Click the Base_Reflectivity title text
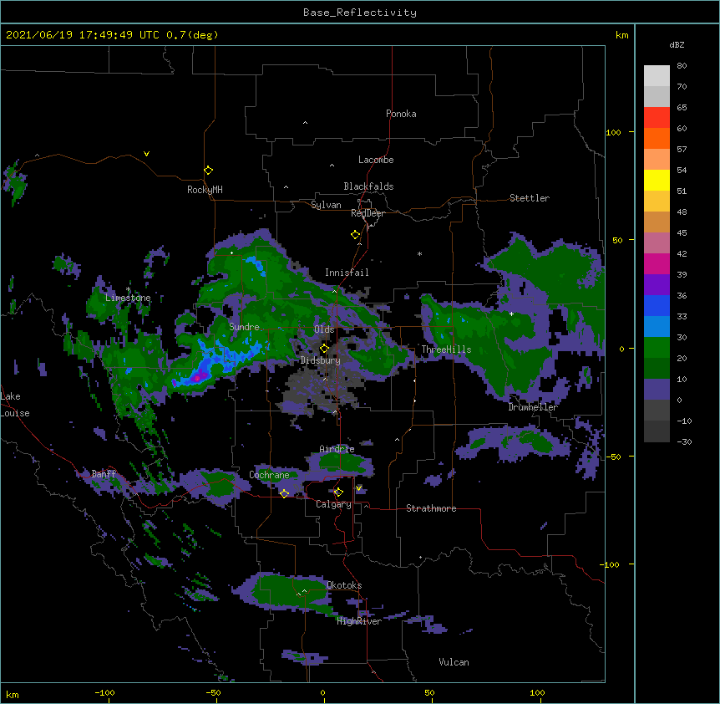The width and height of the screenshot is (720, 704). (360, 13)
